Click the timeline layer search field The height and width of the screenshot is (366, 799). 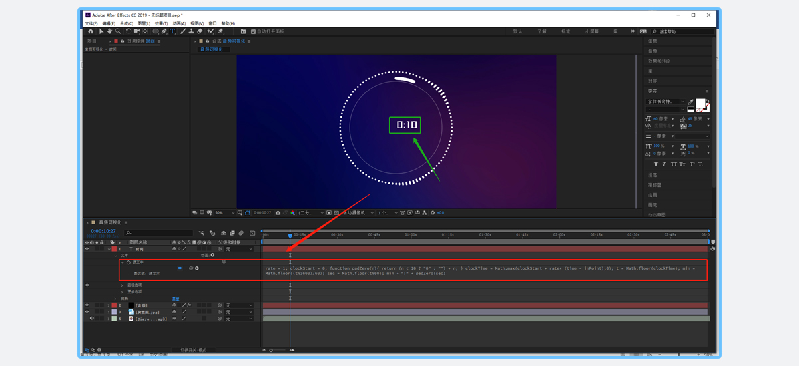point(158,233)
